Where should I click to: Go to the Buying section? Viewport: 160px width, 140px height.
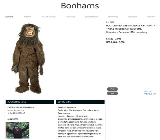(53, 17)
